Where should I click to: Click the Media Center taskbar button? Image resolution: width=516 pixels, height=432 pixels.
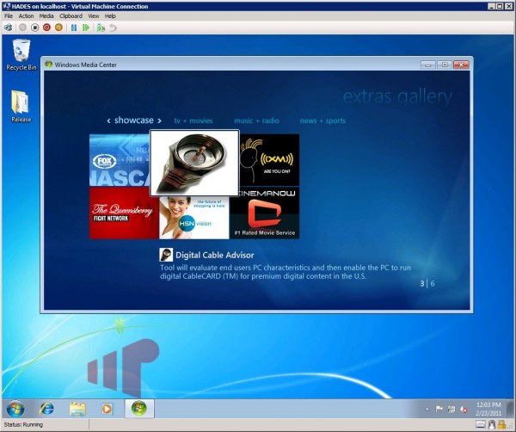[139, 409]
